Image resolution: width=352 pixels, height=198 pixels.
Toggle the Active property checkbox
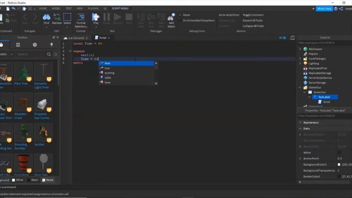pyautogui.click(x=339, y=153)
